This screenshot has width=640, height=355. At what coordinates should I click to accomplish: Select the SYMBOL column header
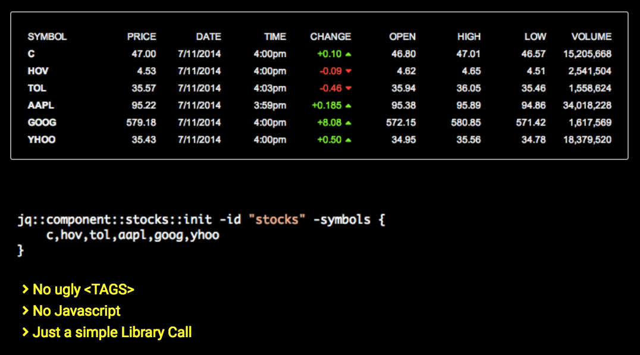(x=47, y=37)
